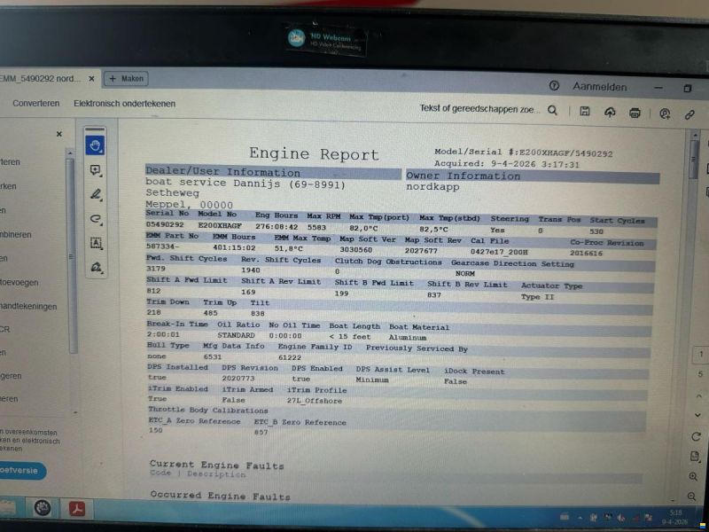Select the Add text box tool
The width and height of the screenshot is (709, 532).
(96, 243)
